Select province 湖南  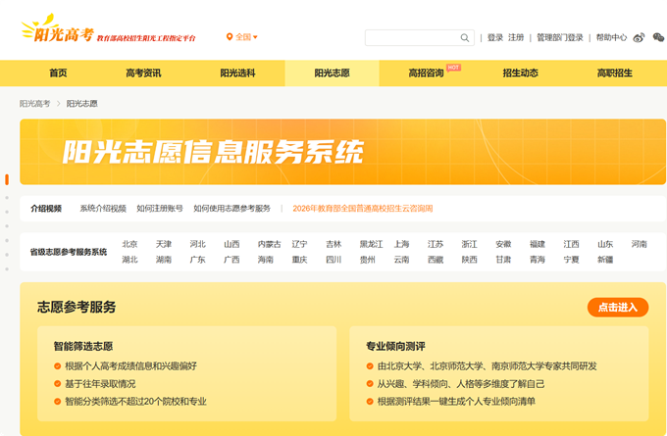click(164, 260)
